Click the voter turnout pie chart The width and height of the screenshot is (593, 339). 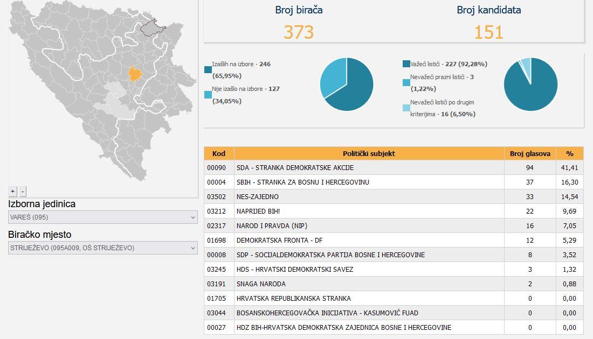point(347,84)
